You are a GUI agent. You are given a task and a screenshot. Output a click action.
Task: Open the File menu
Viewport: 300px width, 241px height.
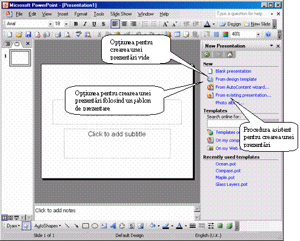point(19,14)
